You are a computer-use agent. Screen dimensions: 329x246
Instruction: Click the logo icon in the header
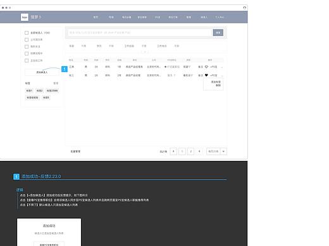click(x=25, y=17)
